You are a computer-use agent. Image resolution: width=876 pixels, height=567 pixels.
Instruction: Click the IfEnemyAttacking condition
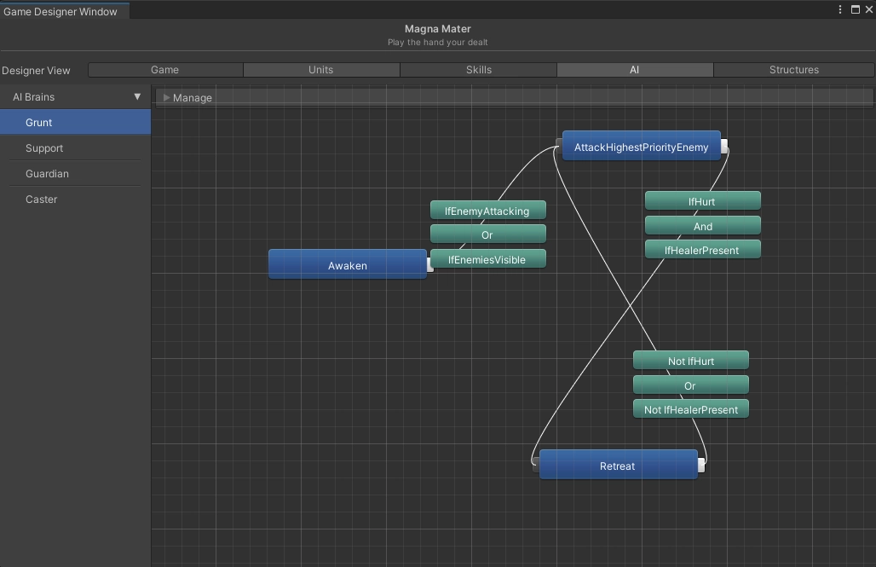tap(487, 211)
